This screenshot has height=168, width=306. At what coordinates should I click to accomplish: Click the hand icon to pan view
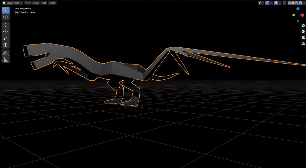303,32
